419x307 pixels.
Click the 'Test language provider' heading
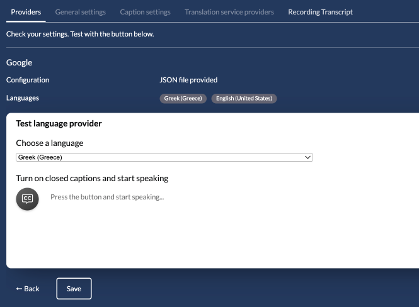tap(59, 124)
